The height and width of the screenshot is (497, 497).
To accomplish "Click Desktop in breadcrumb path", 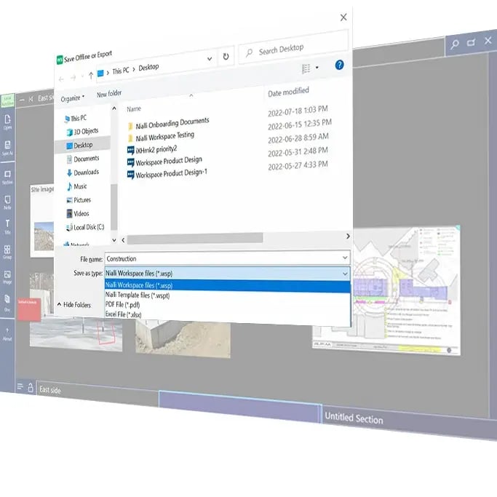I will 148,67.
